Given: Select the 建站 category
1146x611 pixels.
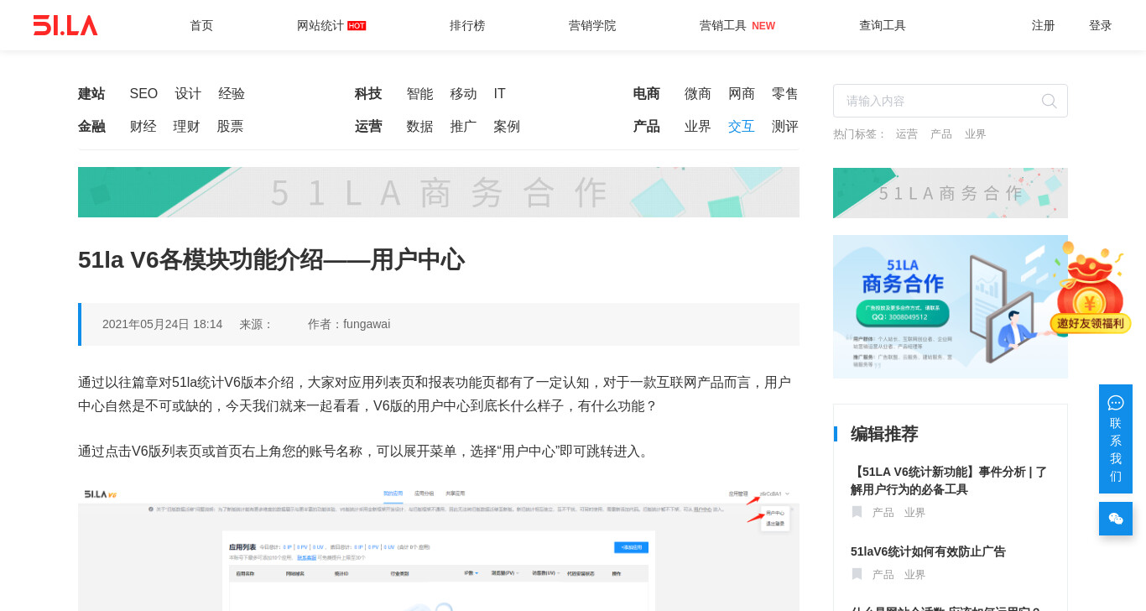Looking at the screenshot, I should point(91,94).
